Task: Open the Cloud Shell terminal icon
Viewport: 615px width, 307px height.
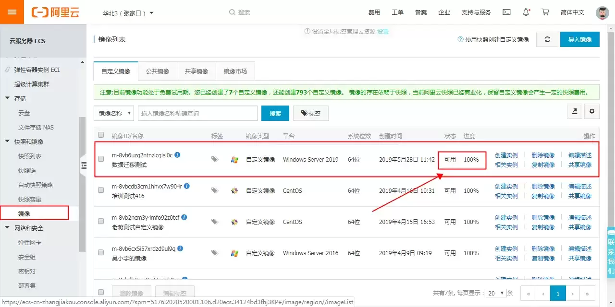Action: point(506,12)
